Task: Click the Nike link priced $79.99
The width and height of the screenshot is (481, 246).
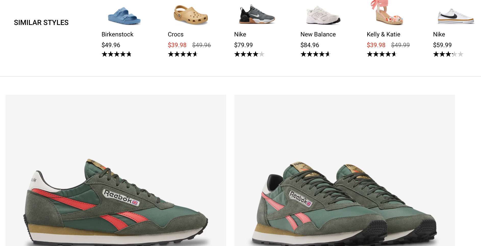Action: [x=240, y=34]
